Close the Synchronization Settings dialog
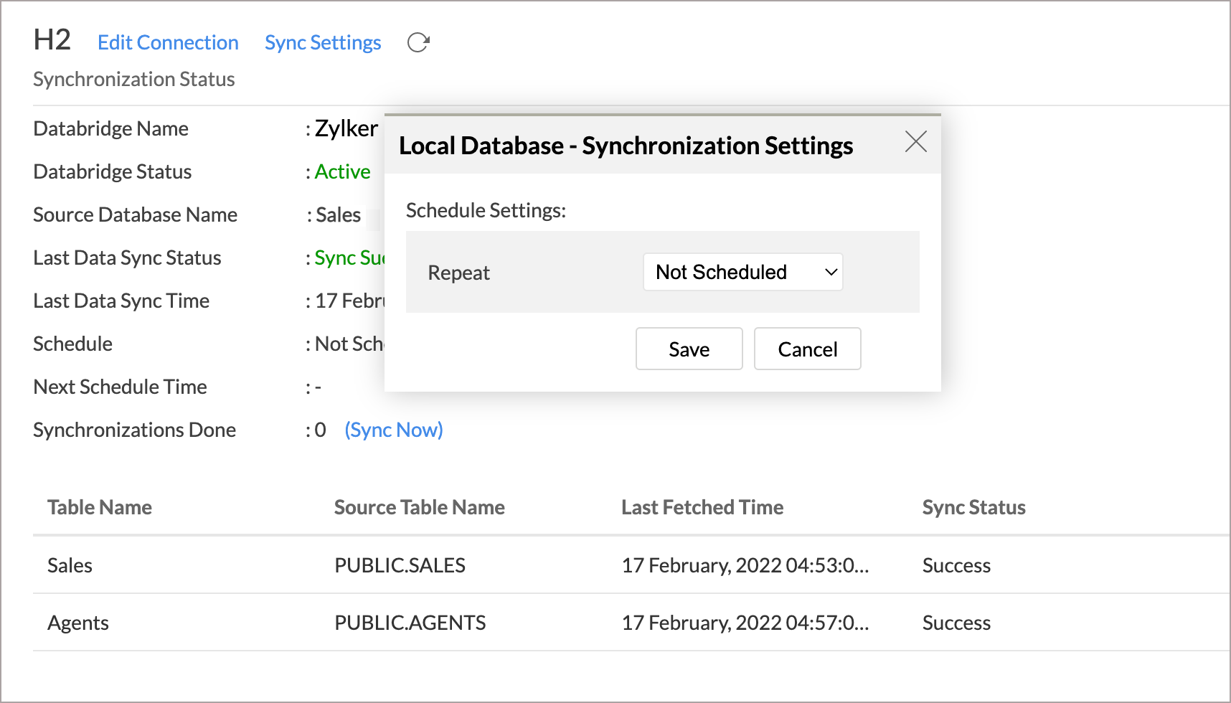 pyautogui.click(x=915, y=142)
